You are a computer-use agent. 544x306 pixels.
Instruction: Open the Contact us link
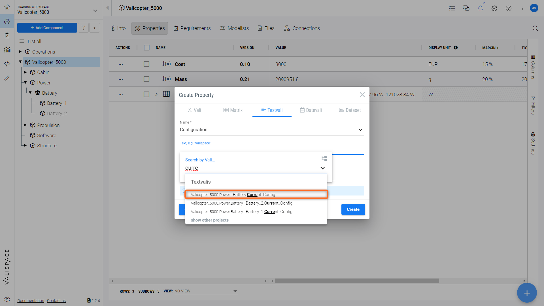pos(56,301)
